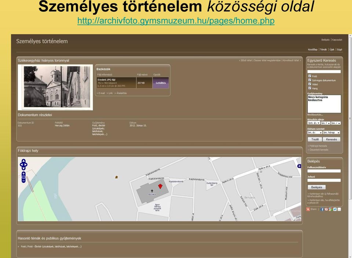The image size is (352, 258).
Task: Share the page on Twitter
Action: pos(335,209)
